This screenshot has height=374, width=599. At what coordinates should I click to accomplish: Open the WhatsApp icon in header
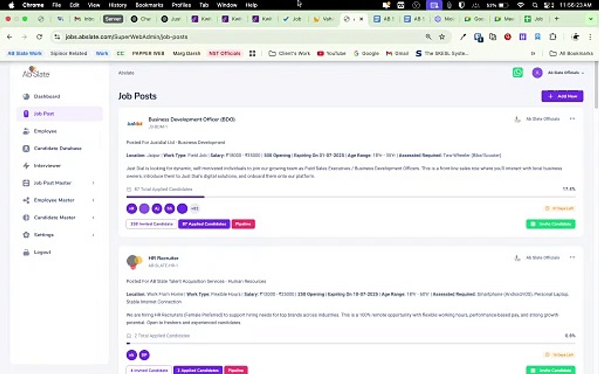coord(518,73)
